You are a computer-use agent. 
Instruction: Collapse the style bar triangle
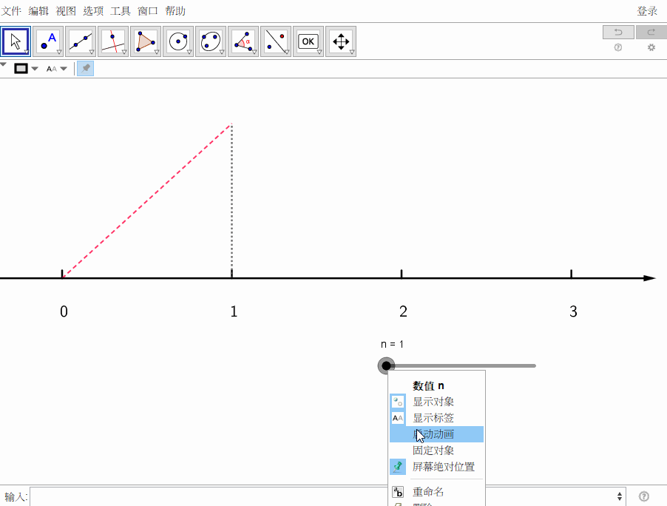click(x=4, y=65)
